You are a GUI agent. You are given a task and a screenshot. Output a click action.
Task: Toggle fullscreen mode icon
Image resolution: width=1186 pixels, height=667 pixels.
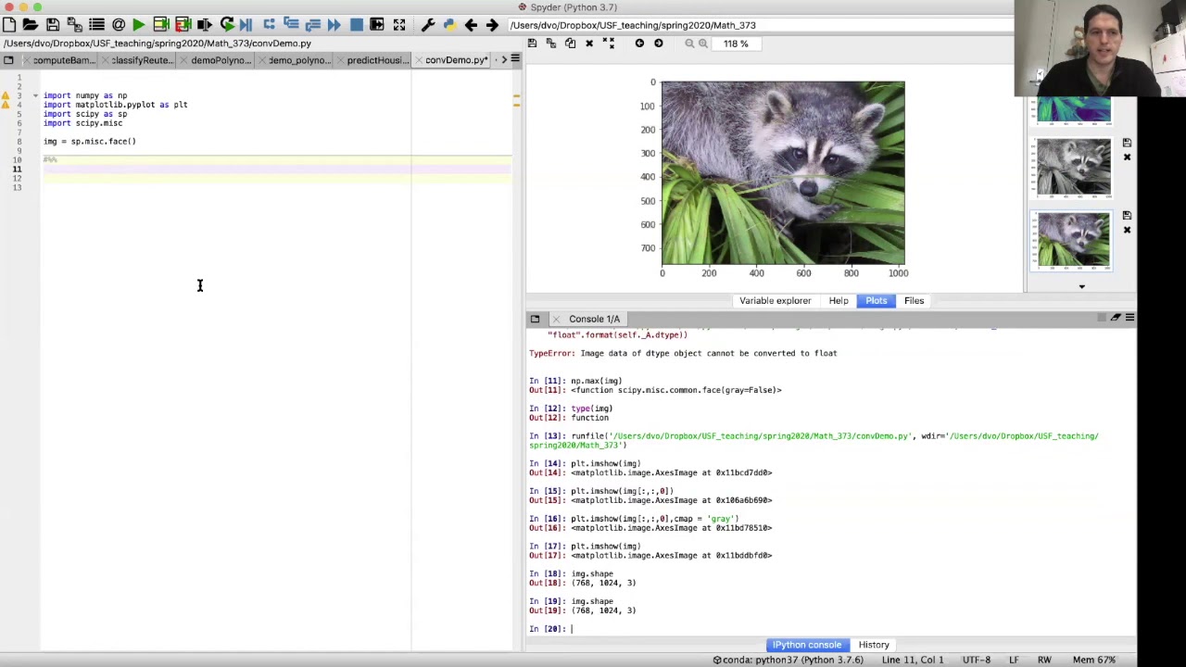[x=399, y=25]
